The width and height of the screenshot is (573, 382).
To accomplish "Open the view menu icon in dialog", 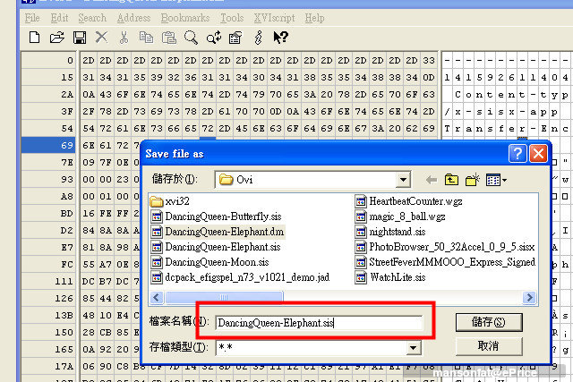I will pos(496,180).
